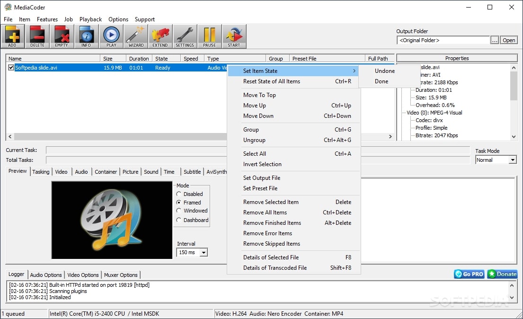Click the logger scrollbar up arrow

512,285
